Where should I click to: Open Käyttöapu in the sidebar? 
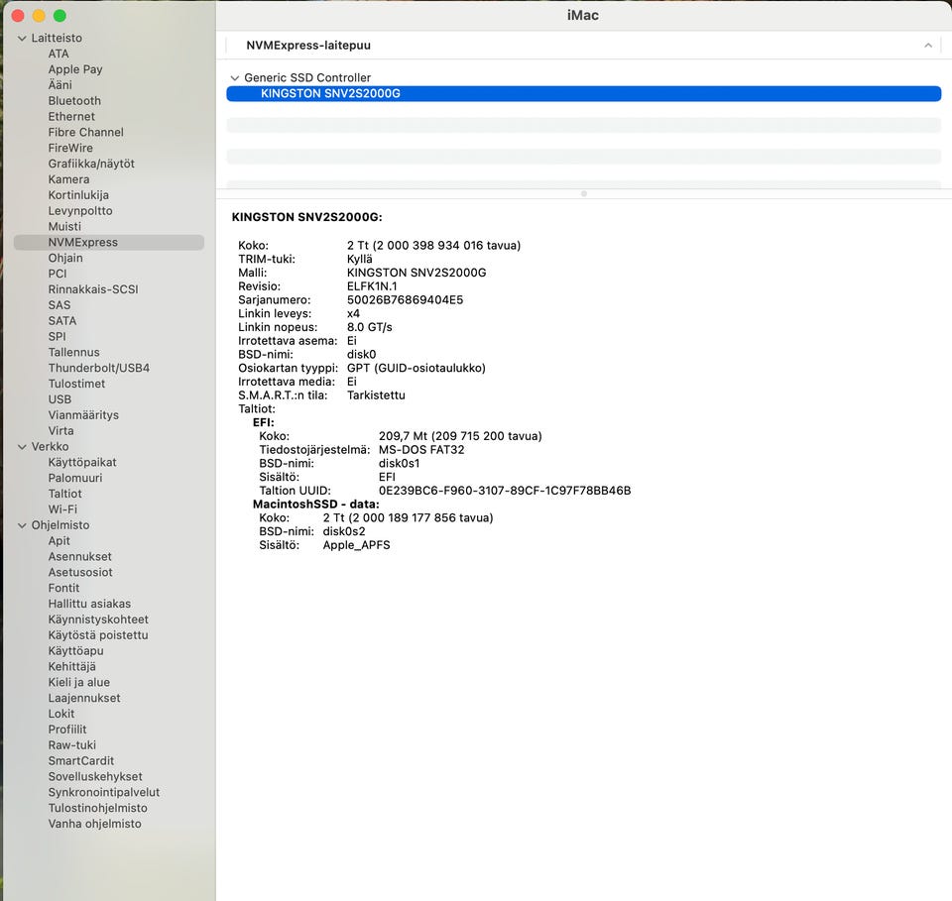point(76,651)
